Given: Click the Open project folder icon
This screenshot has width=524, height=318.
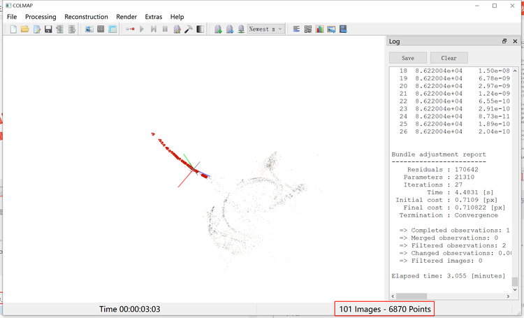Looking at the screenshot, I should 24,29.
